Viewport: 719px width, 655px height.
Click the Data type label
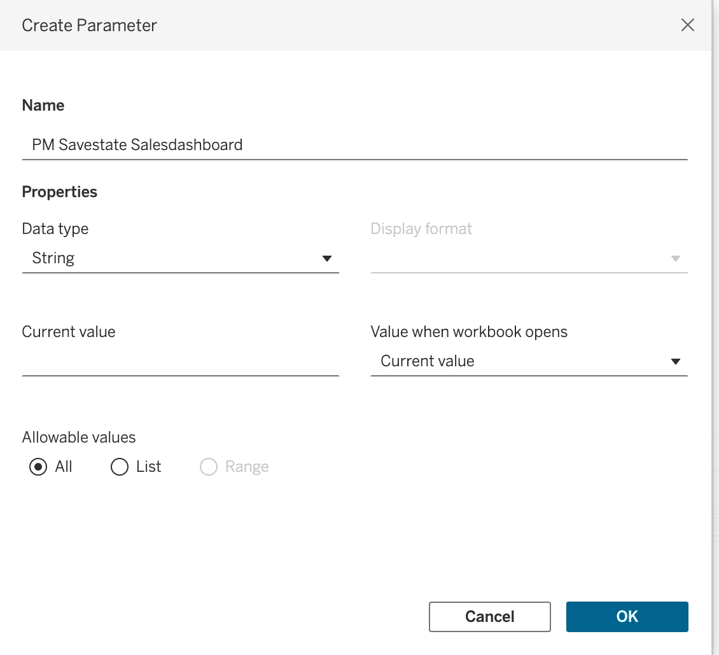tap(55, 229)
